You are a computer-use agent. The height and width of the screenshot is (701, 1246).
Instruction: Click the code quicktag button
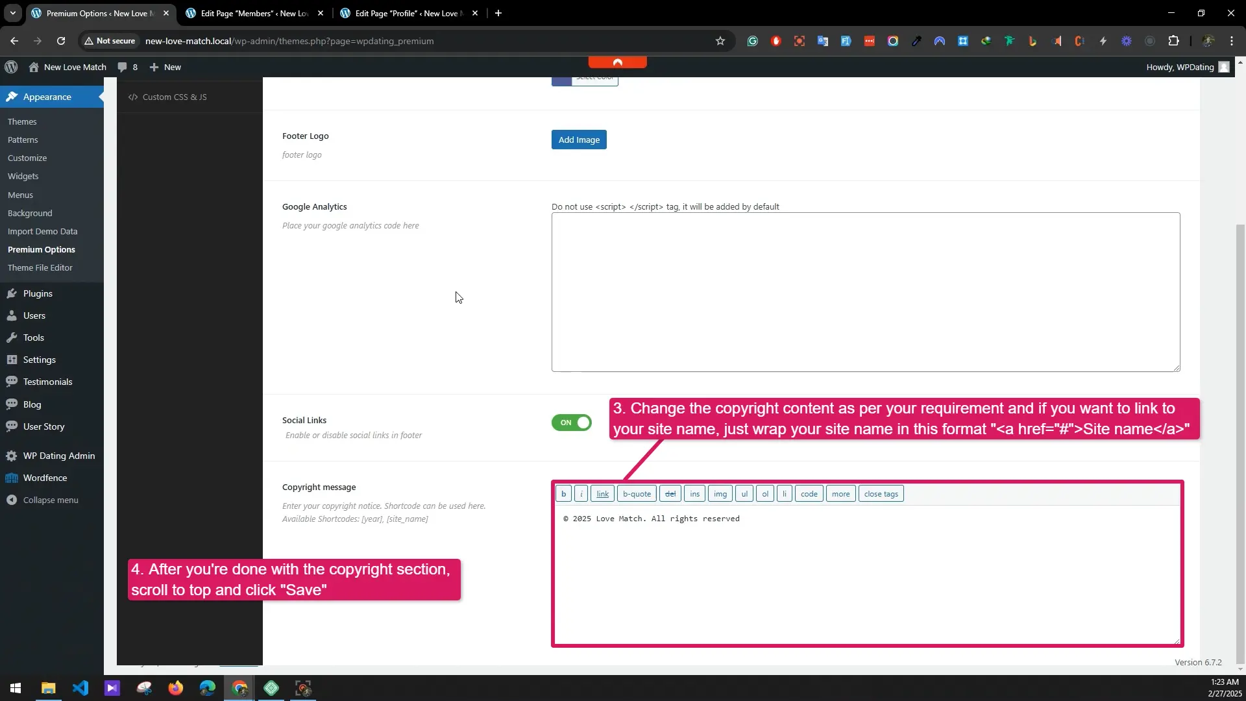[809, 494]
